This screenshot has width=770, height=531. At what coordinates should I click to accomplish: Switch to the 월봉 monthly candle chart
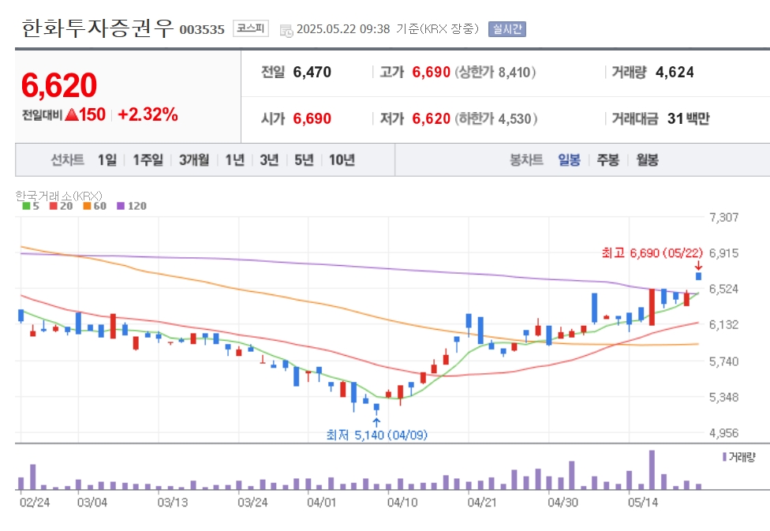[x=647, y=159]
